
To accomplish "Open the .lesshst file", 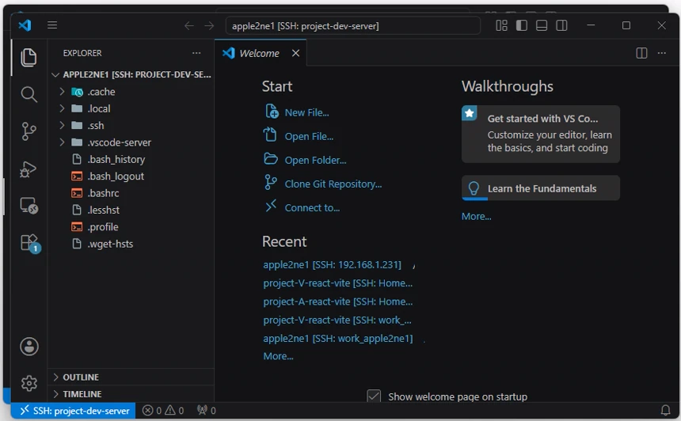I will [131, 210].
